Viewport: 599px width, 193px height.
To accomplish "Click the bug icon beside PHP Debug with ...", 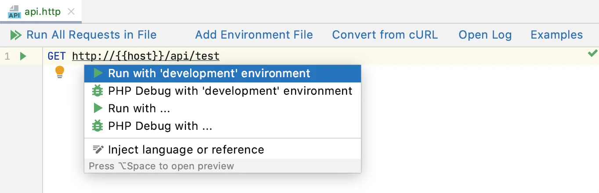I will (x=97, y=126).
